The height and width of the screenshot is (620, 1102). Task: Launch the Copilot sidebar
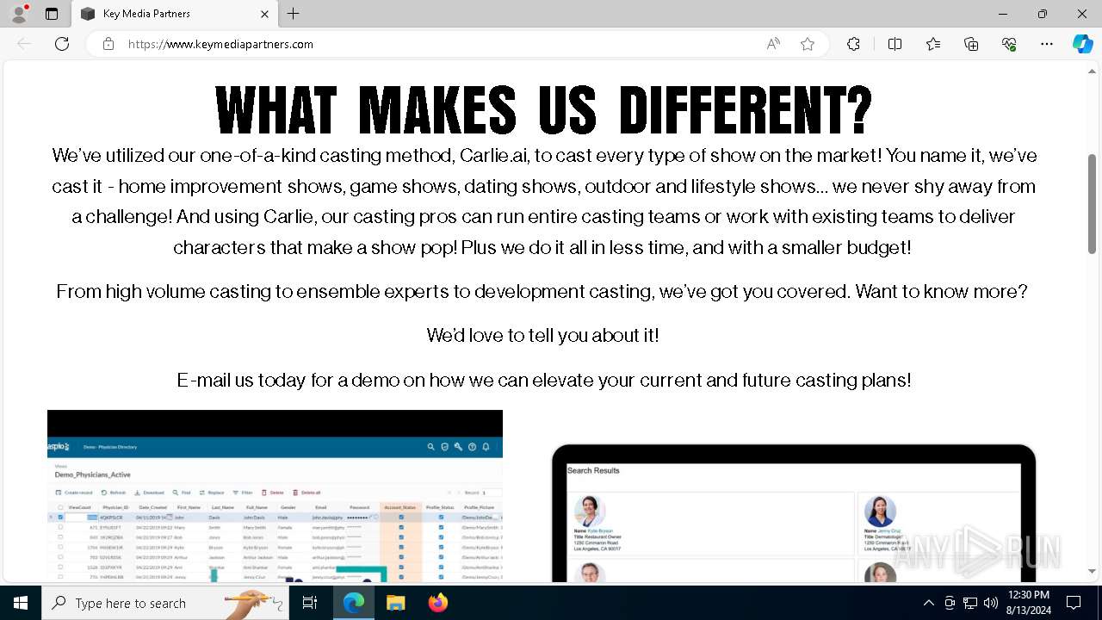pos(1082,44)
